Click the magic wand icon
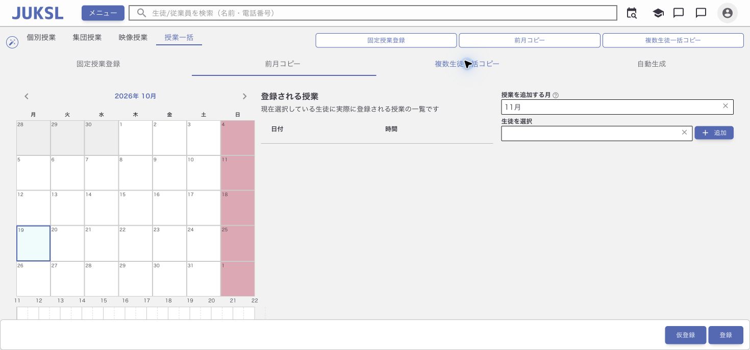750x350 pixels. [x=12, y=42]
